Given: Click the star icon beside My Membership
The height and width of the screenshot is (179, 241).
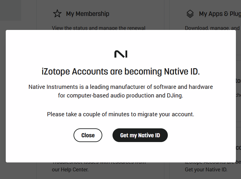Looking at the screenshot, I should (x=57, y=14).
